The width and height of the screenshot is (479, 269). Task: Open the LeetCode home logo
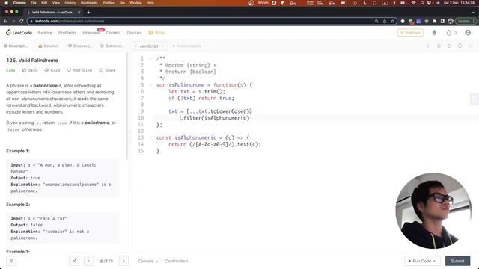(x=19, y=33)
